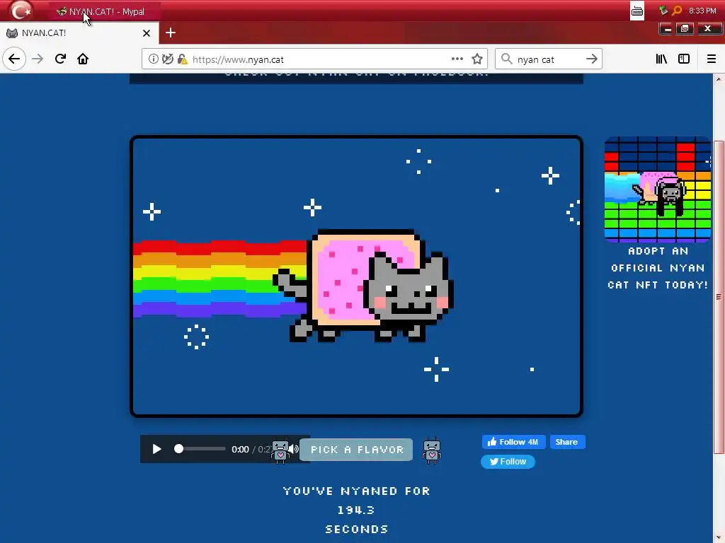Click the Twitter Follow button
Image resolution: width=725 pixels, height=543 pixels.
click(x=508, y=461)
